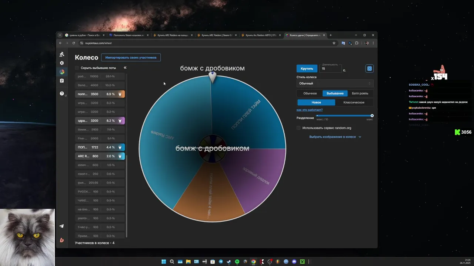Select the 'Батл рояль' wheel mode
The height and width of the screenshot is (266, 474).
point(360,93)
